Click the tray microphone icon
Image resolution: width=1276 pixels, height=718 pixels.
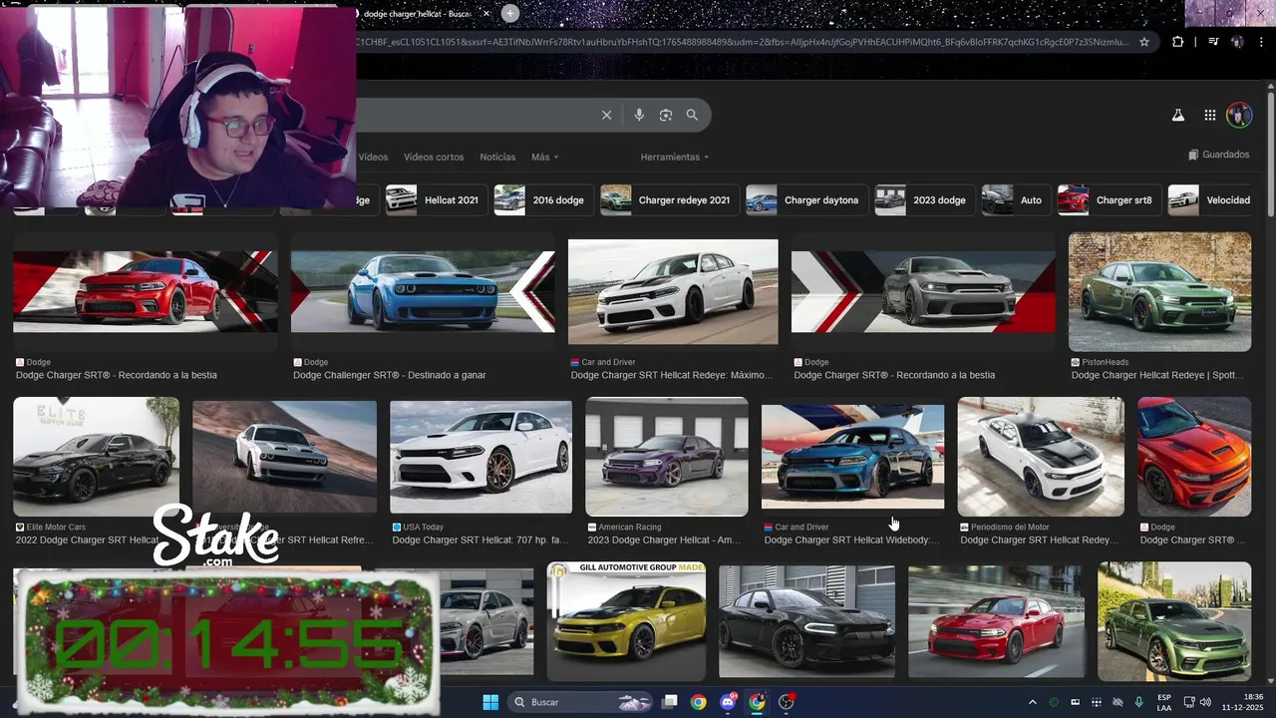click(x=1139, y=702)
